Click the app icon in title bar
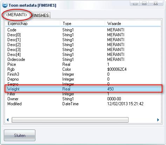The width and height of the screenshot is (166, 145). (5, 5)
